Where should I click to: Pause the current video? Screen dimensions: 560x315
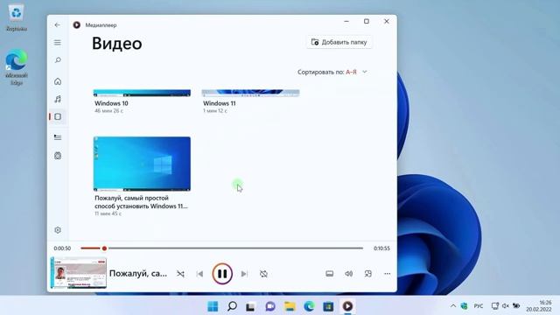click(x=222, y=274)
